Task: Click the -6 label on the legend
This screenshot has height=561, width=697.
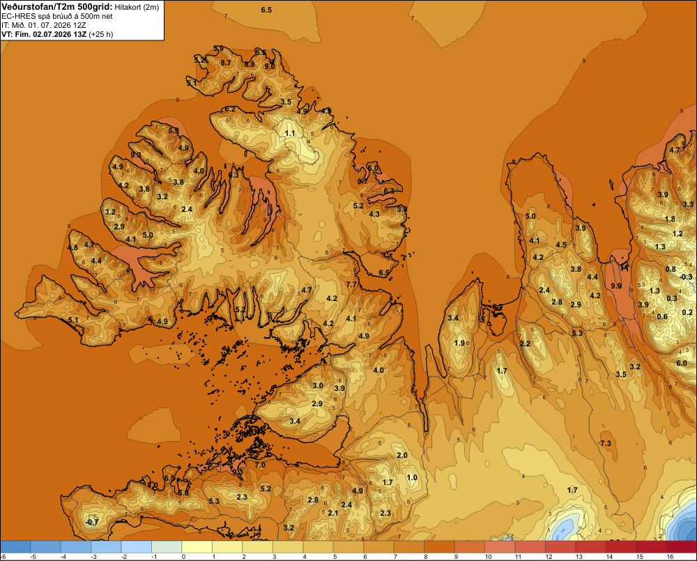Action: (3, 557)
